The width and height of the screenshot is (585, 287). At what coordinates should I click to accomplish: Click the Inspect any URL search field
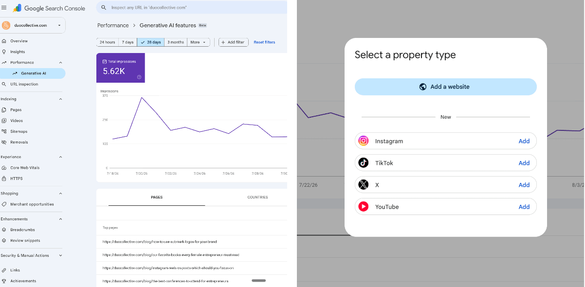pos(192,8)
